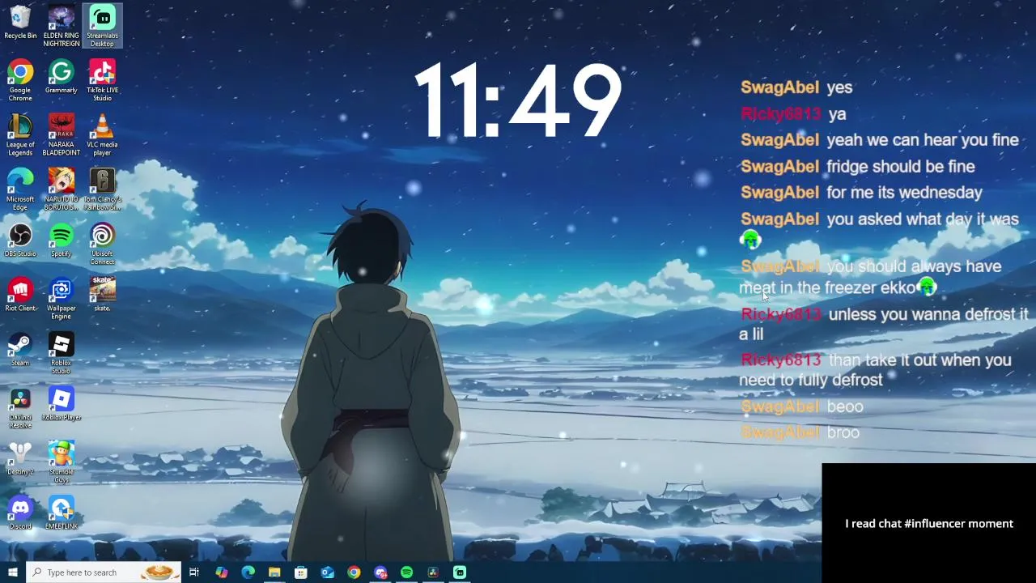The image size is (1036, 583).
Task: Select the Discord desktop shortcut
Action: coord(20,513)
